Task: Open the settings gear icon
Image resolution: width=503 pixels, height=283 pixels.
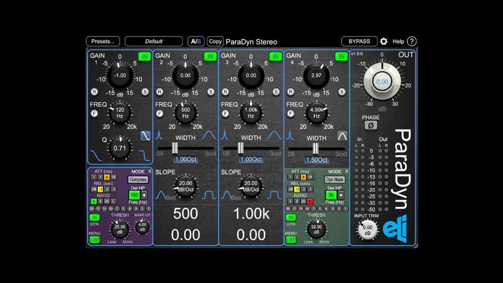Action: click(384, 41)
